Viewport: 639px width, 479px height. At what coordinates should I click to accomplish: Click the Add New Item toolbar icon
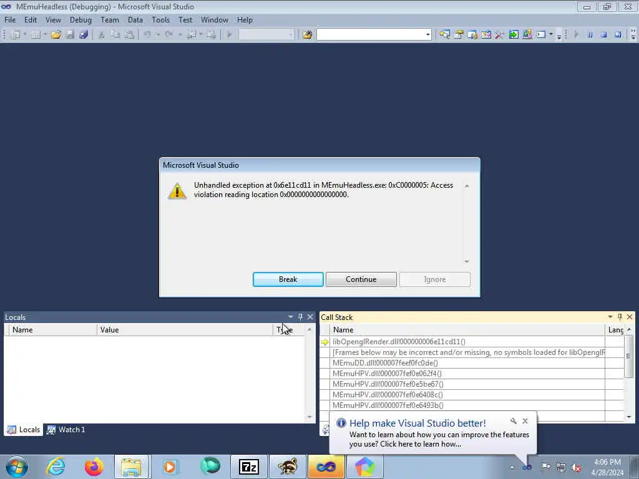tap(36, 35)
